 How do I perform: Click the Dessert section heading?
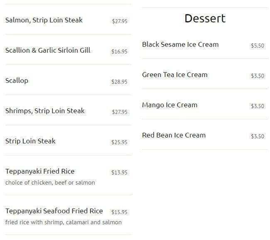[205, 19]
